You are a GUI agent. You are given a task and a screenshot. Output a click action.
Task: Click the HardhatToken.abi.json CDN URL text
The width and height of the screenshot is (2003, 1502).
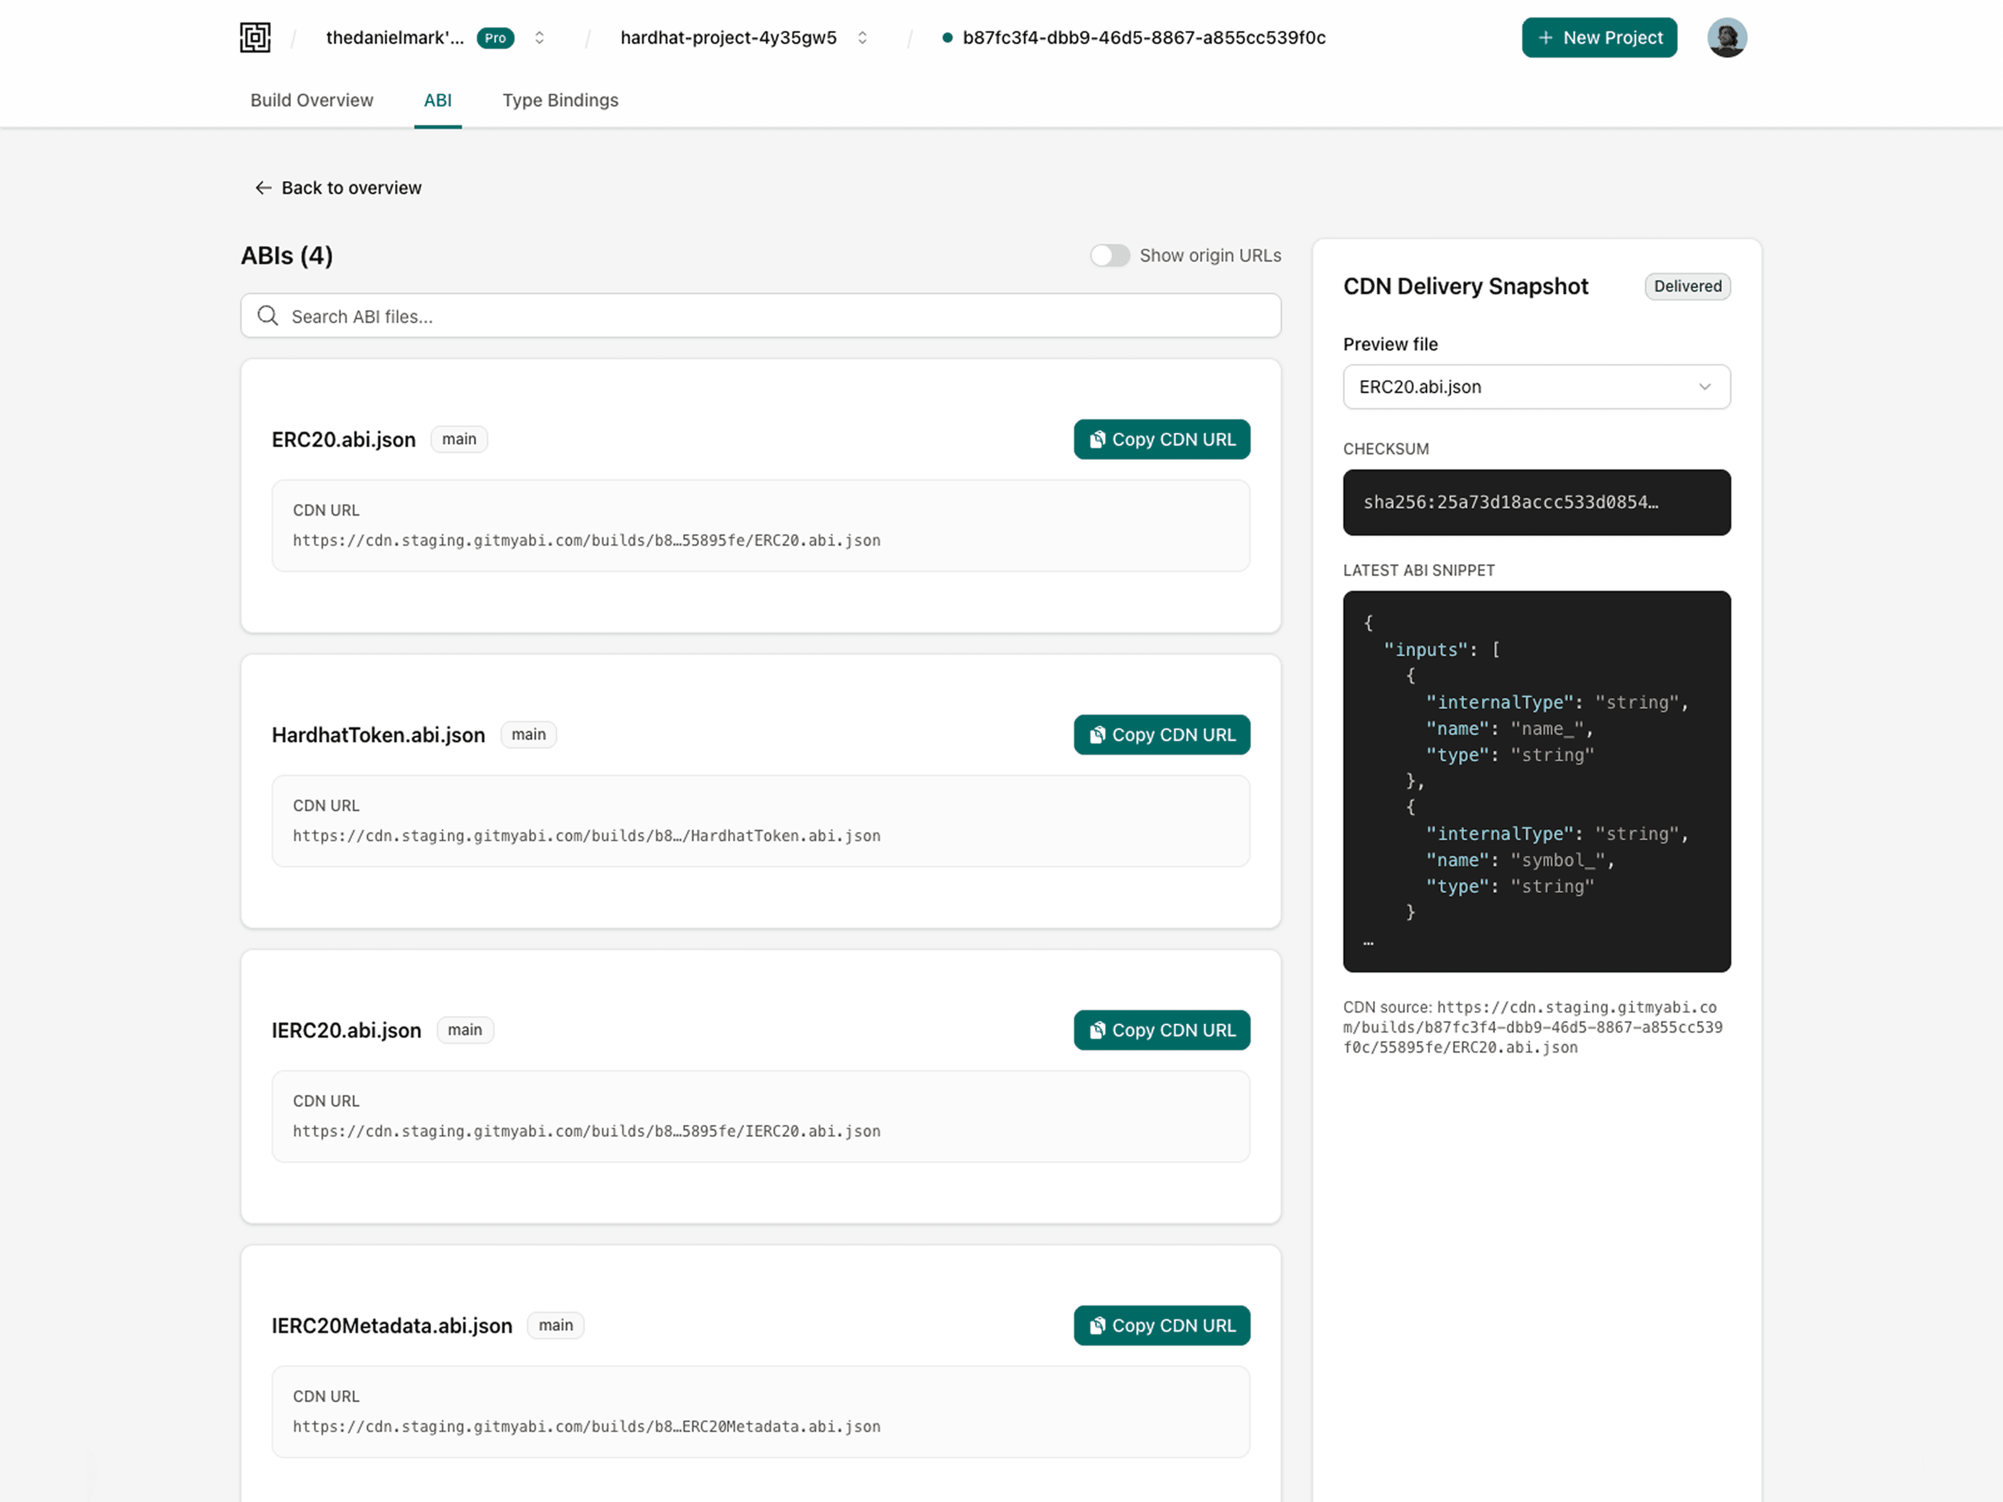(587, 835)
